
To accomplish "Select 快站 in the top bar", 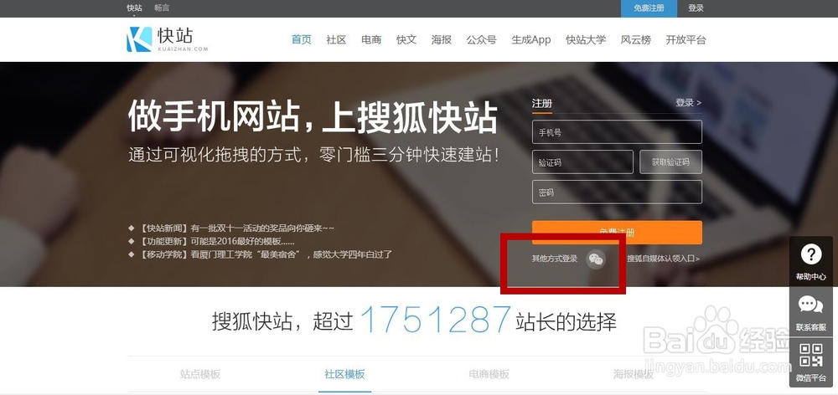I will point(134,8).
